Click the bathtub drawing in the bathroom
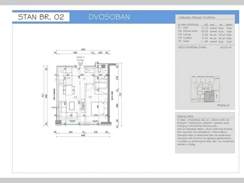The image size is (244, 183). [x=101, y=86]
